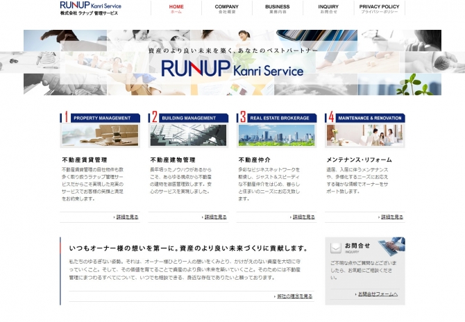Click the red number 4 badge
Viewport: 465px width, 322px height.
[x=331, y=117]
